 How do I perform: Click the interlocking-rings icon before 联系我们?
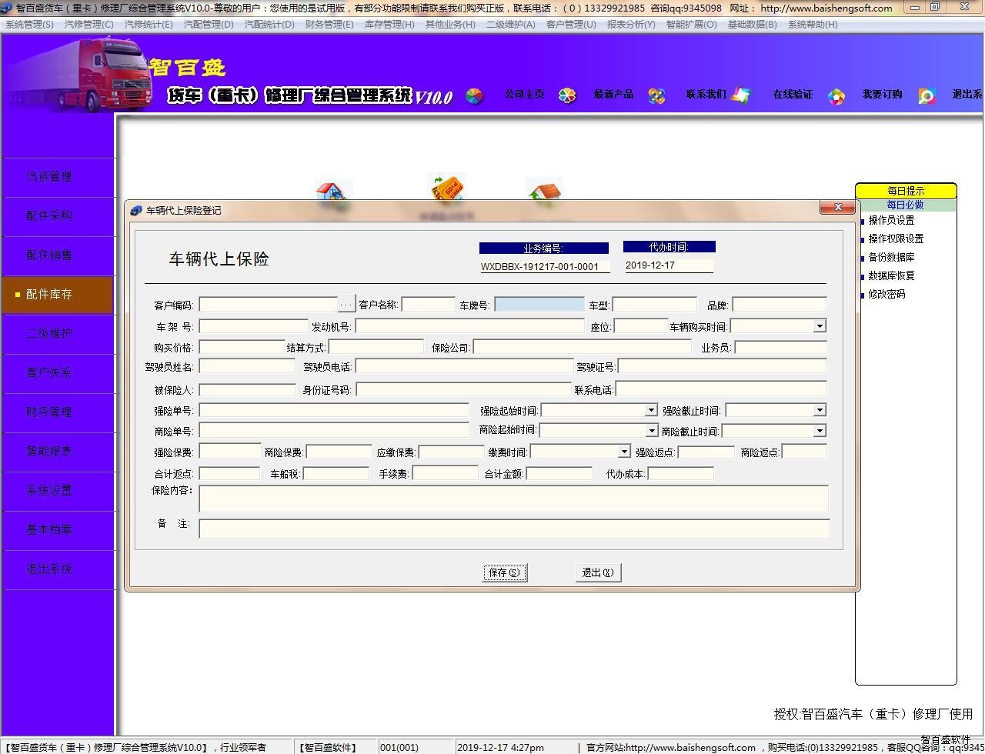pos(656,95)
